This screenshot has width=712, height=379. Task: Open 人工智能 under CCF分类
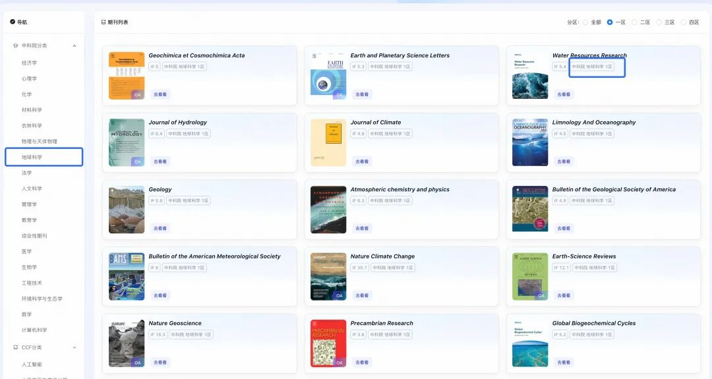pos(32,364)
